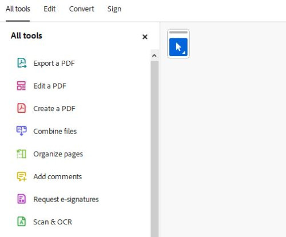The image size is (286, 237).
Task: Close the All tools panel
Action: [x=145, y=37]
